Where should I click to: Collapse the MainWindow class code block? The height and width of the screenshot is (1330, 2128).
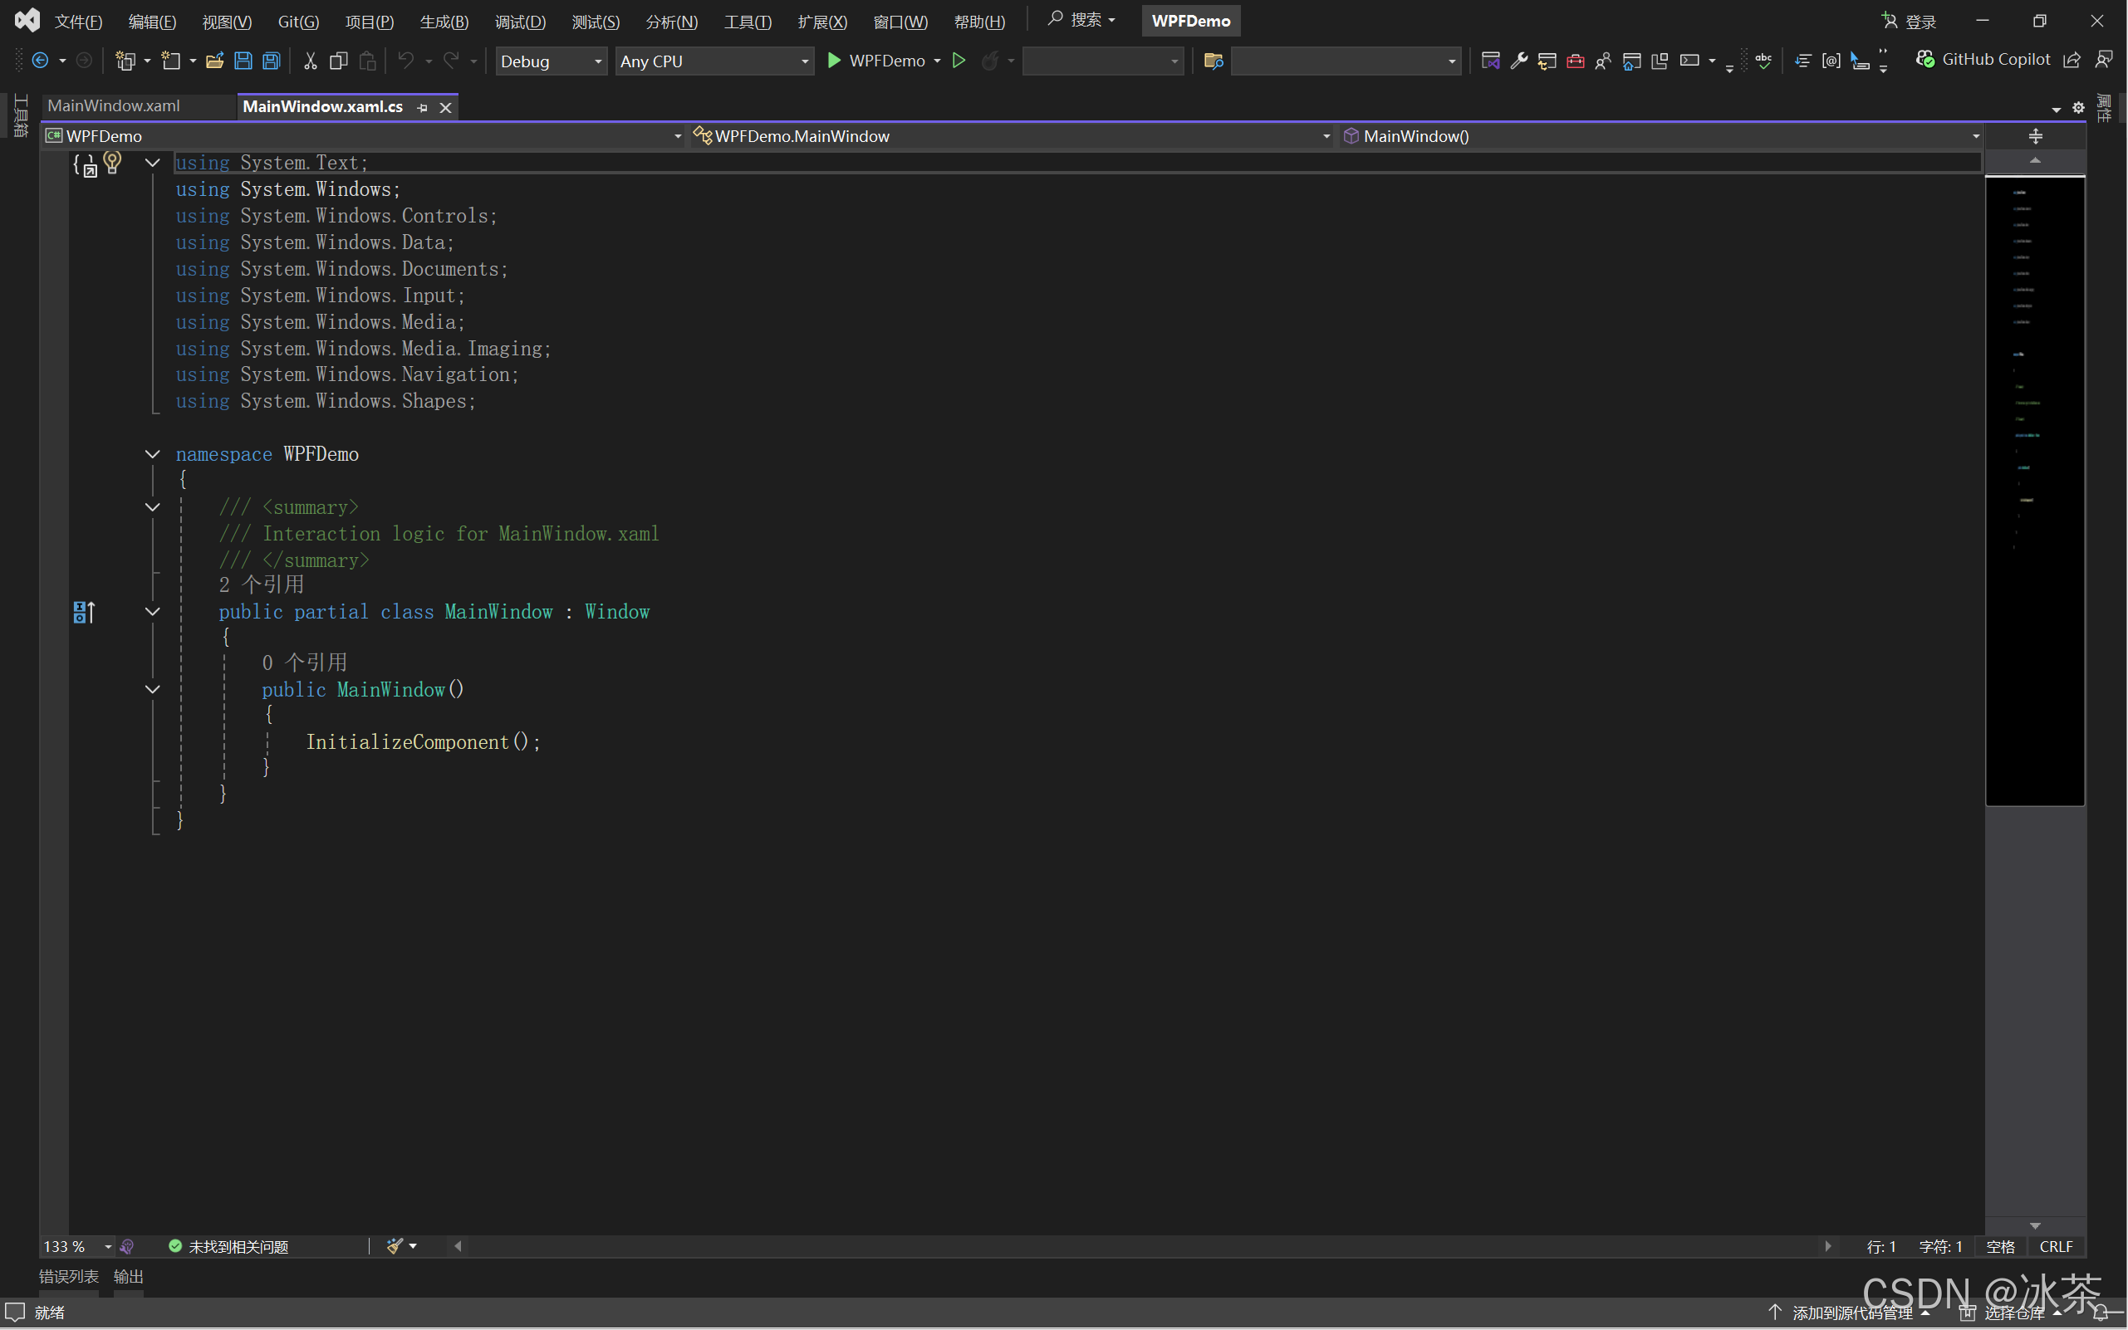(152, 611)
